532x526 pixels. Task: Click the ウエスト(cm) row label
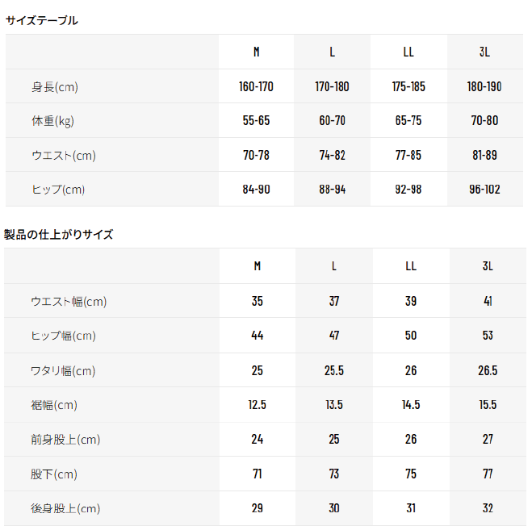point(64,156)
